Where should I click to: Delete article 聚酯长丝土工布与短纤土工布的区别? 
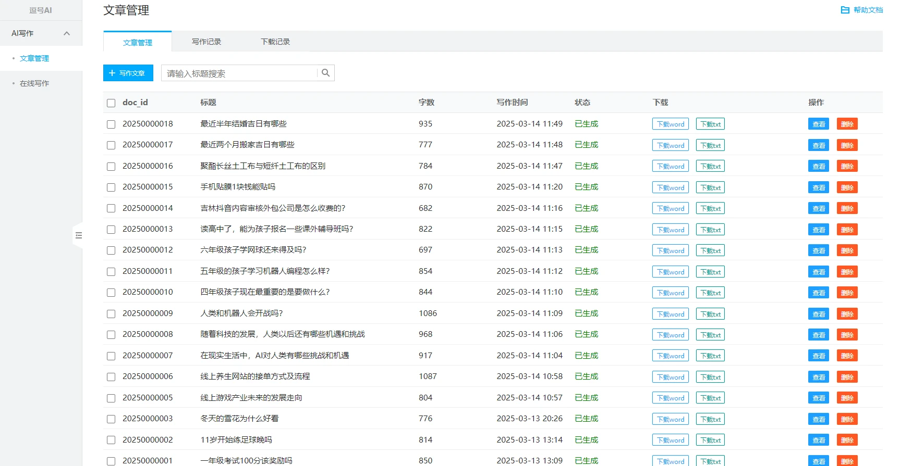pos(847,166)
